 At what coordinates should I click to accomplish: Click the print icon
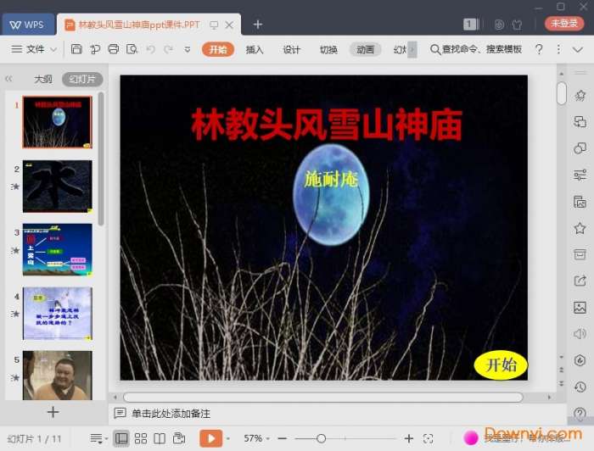click(113, 49)
